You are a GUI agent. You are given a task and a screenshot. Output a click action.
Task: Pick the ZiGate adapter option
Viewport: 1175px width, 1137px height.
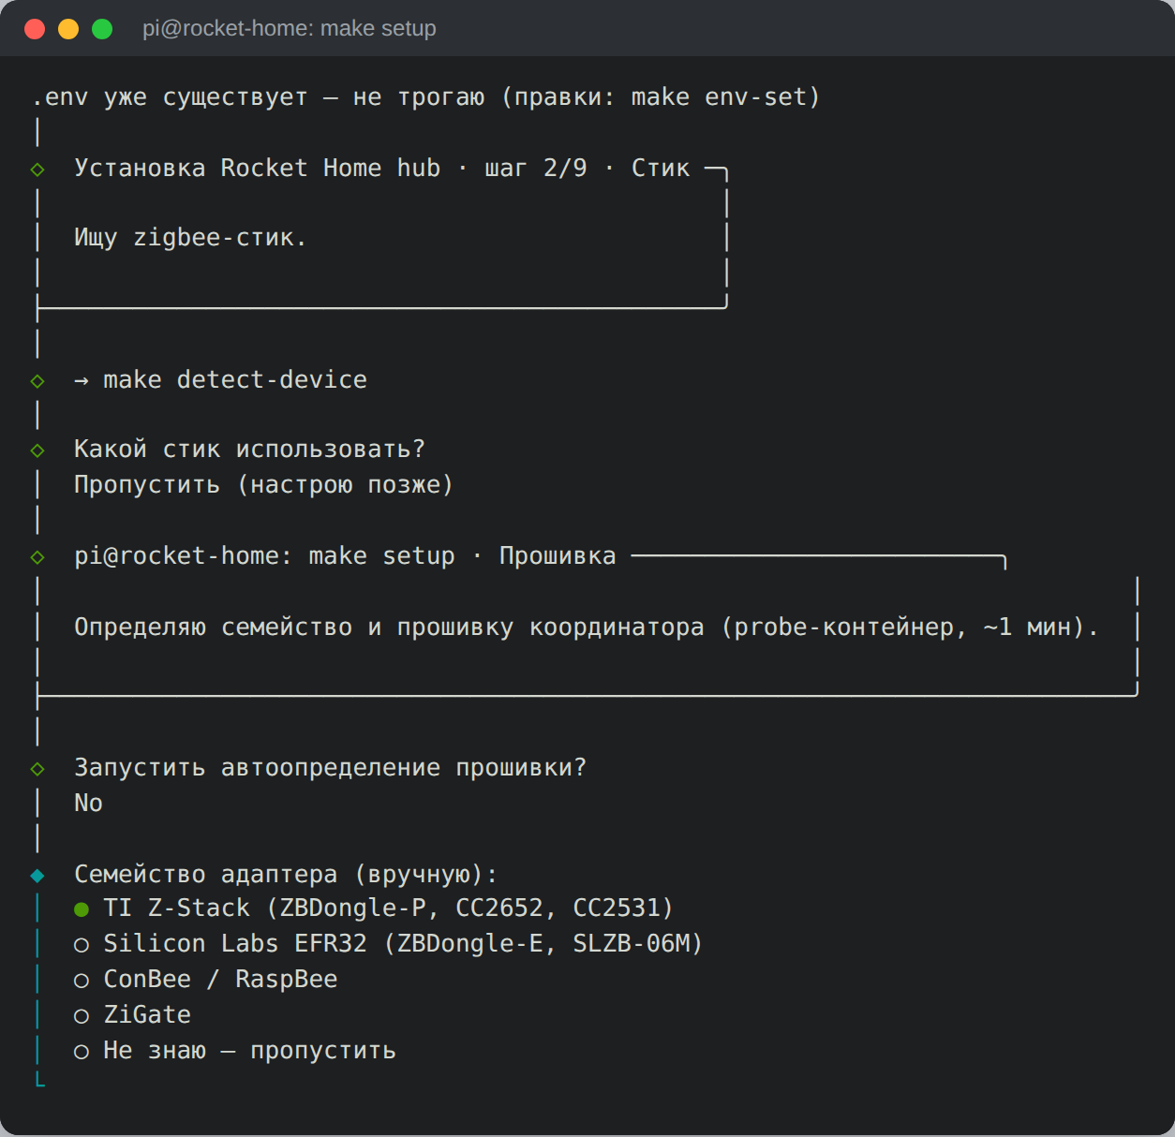132,1015
